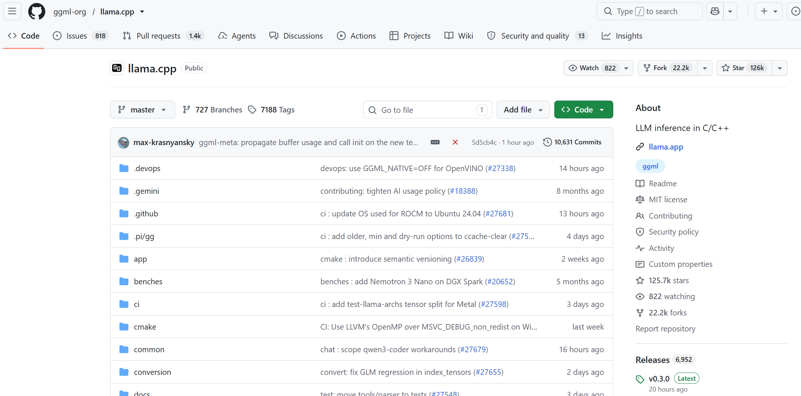This screenshot has width=801, height=396.
Task: Go to GitHub homepage via Octocat logo
Action: [x=37, y=12]
